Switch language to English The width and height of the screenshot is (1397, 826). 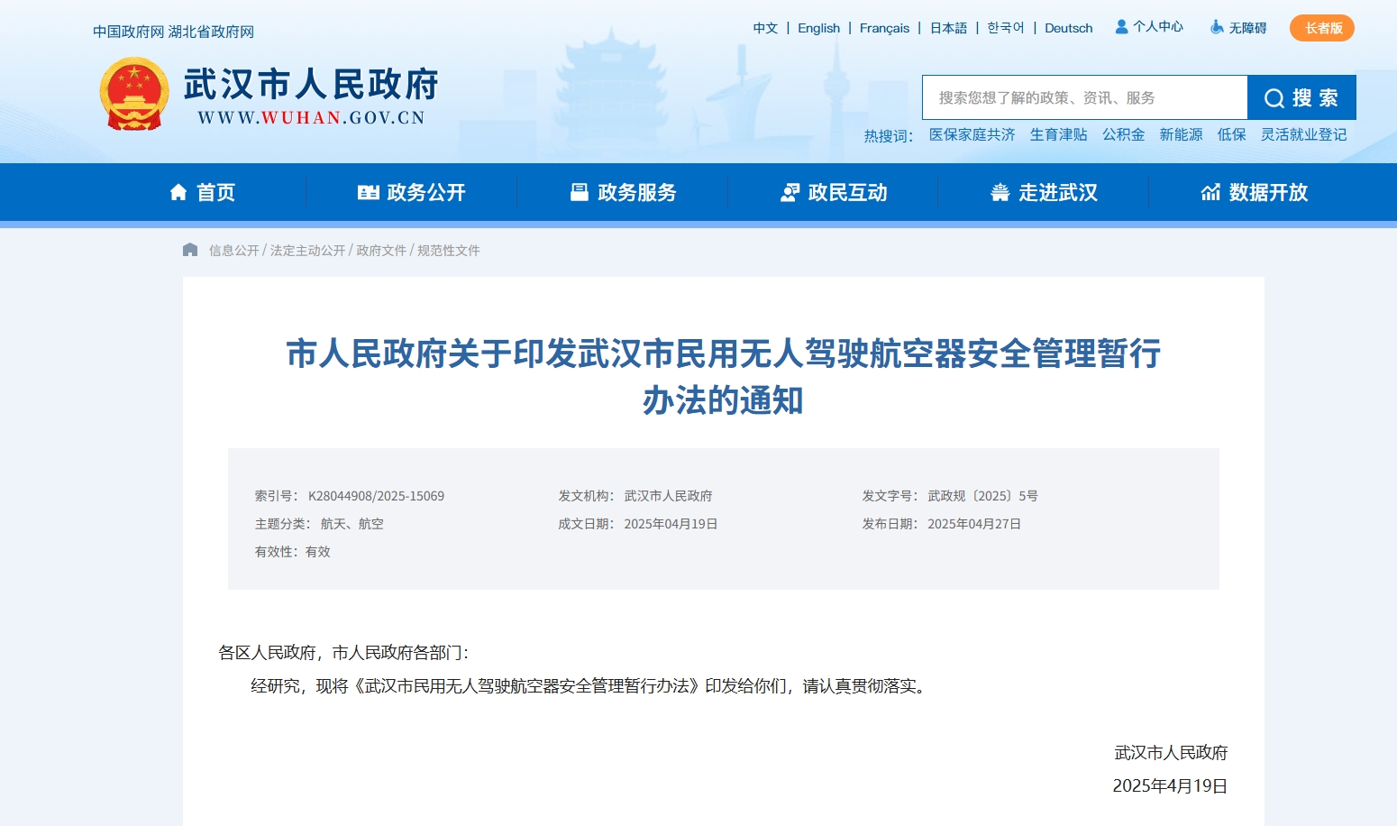coord(818,28)
